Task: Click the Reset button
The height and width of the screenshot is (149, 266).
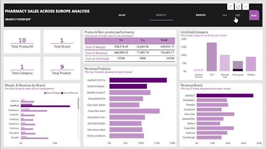Action: point(254,15)
